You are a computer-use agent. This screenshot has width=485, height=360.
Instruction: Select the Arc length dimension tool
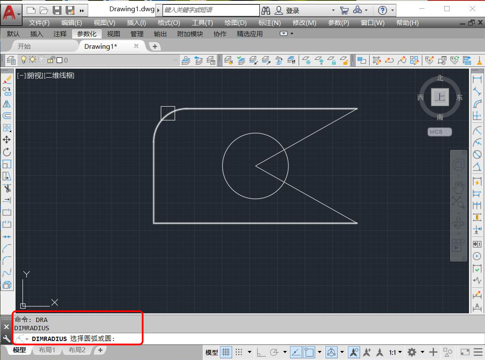pos(477,104)
